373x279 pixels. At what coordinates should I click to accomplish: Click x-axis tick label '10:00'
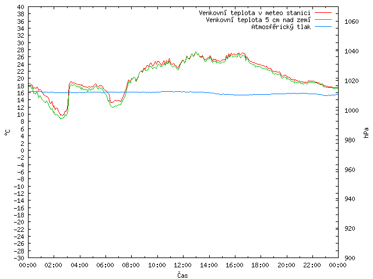(157, 265)
